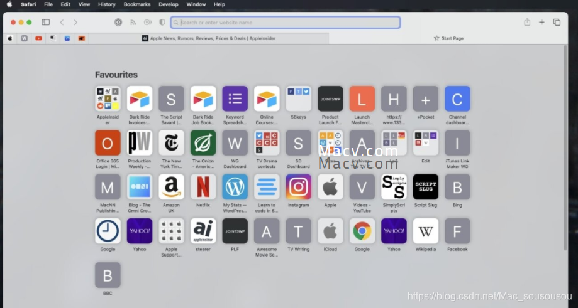Image resolution: width=578 pixels, height=308 pixels.
Task: Click the RSS feed extension icon
Action: pos(133,23)
